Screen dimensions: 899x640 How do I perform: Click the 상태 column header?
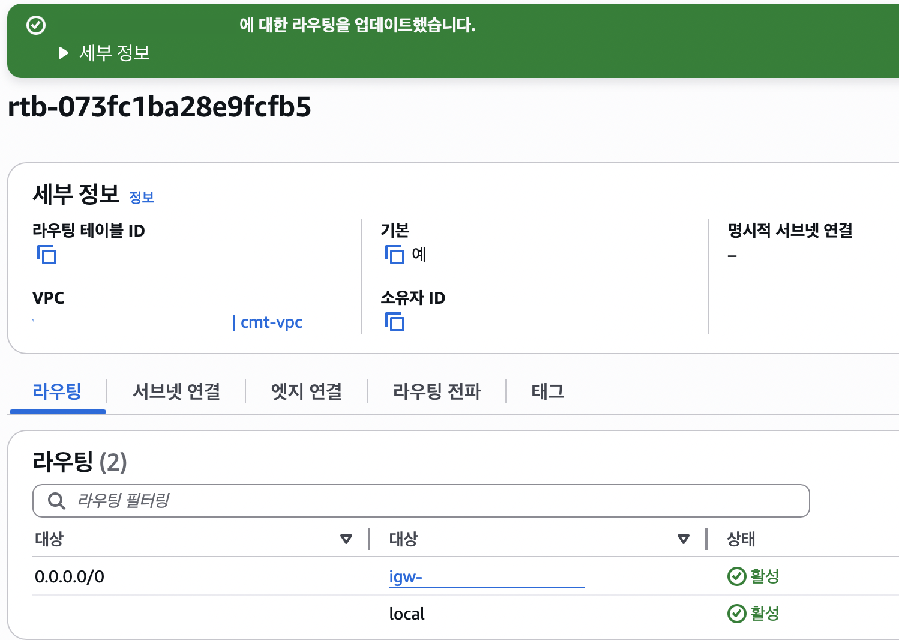coord(741,539)
